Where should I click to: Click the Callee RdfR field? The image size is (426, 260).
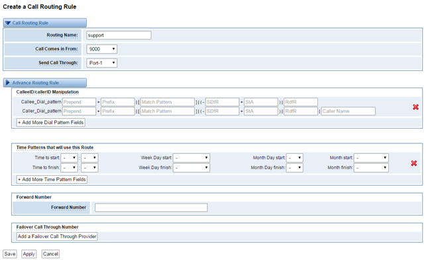(301, 102)
